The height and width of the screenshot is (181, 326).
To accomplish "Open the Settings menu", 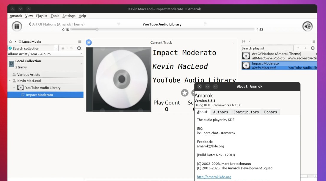I will (x=69, y=16).
